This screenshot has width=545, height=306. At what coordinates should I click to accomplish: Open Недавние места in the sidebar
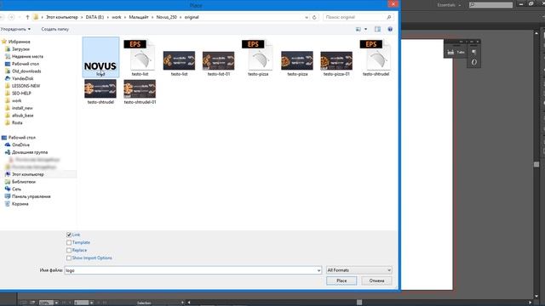pyautogui.click(x=27, y=57)
